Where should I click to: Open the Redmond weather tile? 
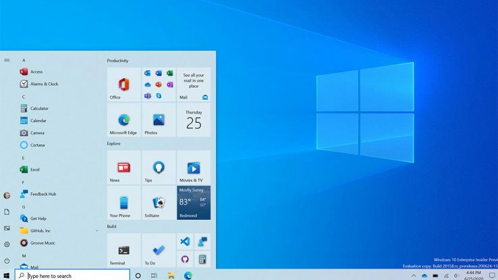194,203
